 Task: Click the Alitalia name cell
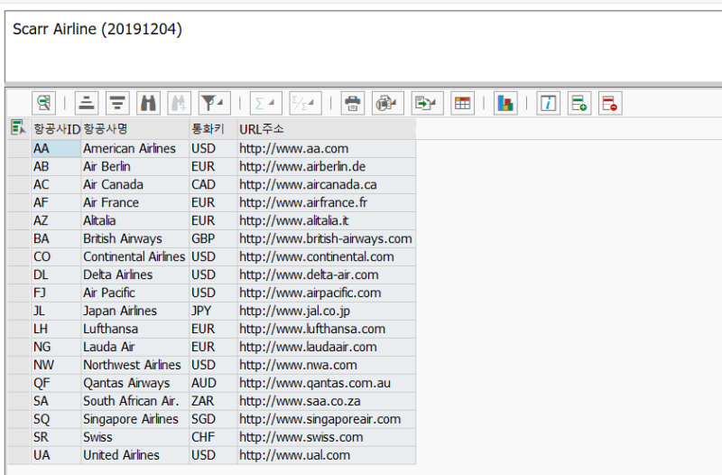coord(134,220)
